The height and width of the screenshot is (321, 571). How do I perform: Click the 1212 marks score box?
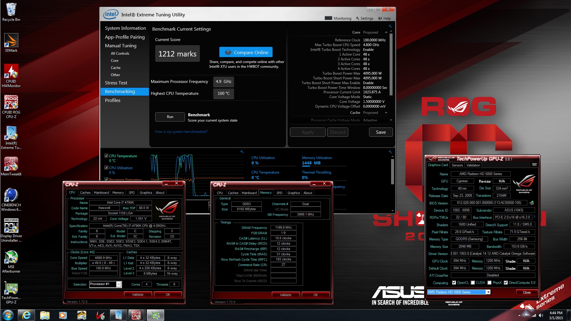pos(178,53)
